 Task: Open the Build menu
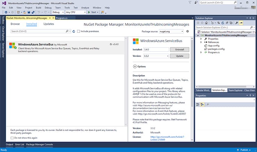pyautogui.click(x=38, y=8)
